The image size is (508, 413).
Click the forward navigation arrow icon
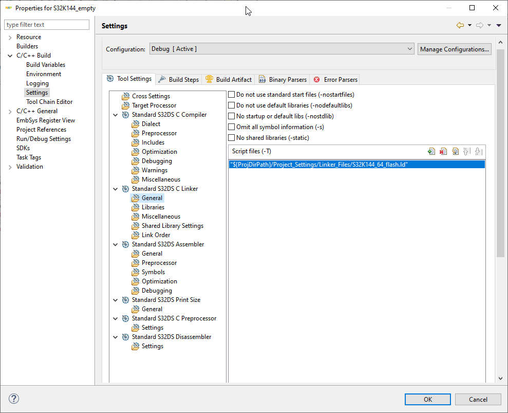point(479,25)
